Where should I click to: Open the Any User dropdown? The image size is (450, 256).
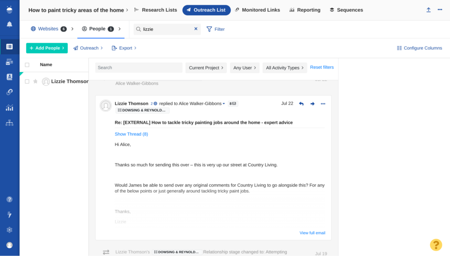click(x=244, y=68)
